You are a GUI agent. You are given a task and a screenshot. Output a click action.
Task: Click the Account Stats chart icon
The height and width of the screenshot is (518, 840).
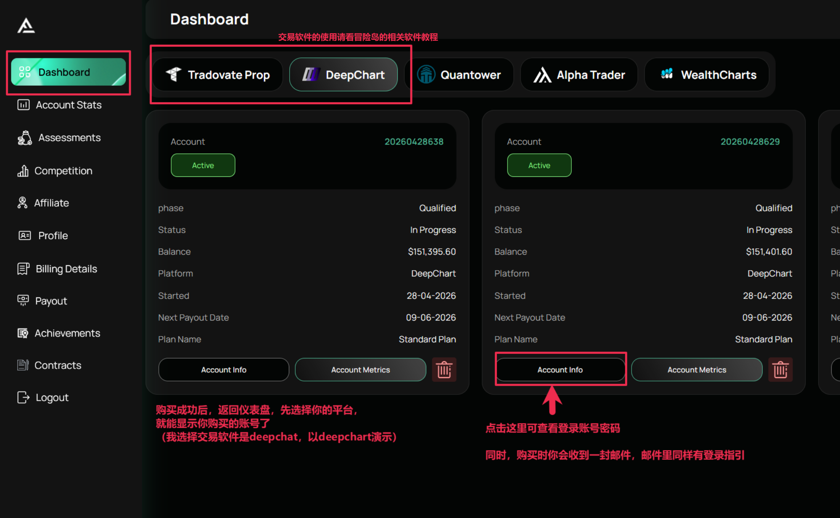(23, 105)
